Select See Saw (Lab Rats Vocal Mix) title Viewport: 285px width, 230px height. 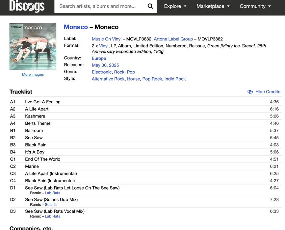(55, 211)
